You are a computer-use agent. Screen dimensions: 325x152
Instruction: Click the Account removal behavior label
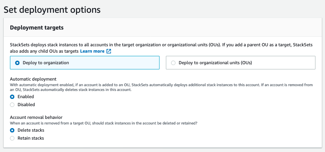coord(36,117)
